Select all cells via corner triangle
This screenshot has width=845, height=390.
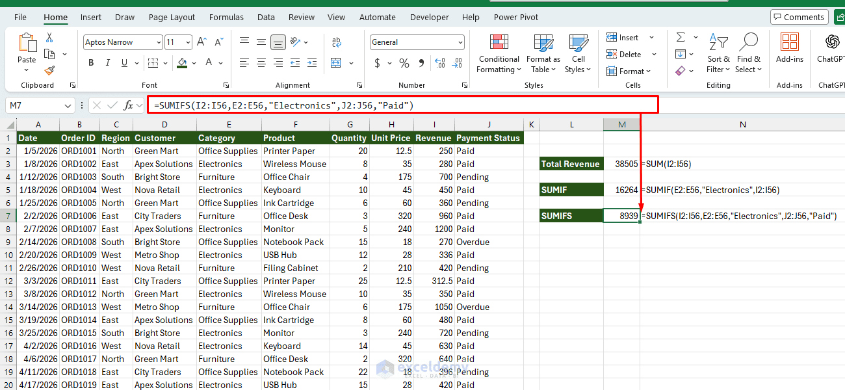pos(9,125)
